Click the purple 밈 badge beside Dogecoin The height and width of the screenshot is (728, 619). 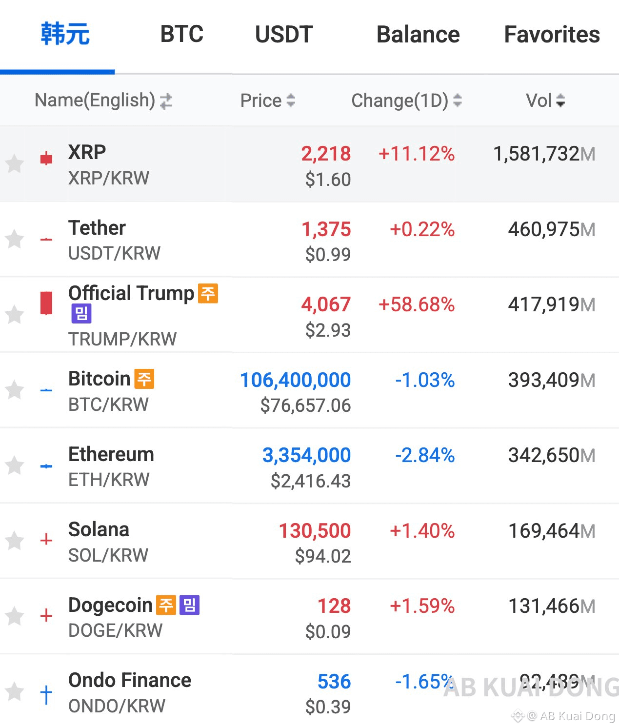click(189, 605)
